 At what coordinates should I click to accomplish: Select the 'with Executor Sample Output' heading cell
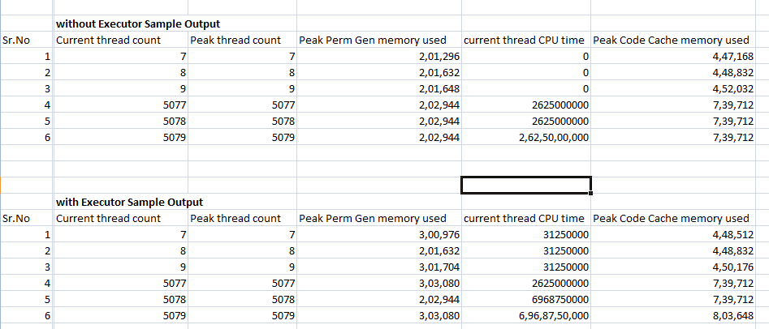coord(128,202)
